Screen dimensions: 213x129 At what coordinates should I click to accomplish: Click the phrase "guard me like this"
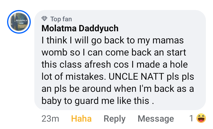click(x=109, y=101)
